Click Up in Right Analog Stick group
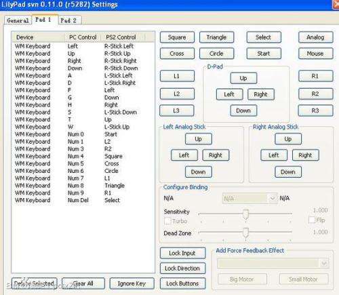This screenshot has width=339, height=295. (x=288, y=139)
